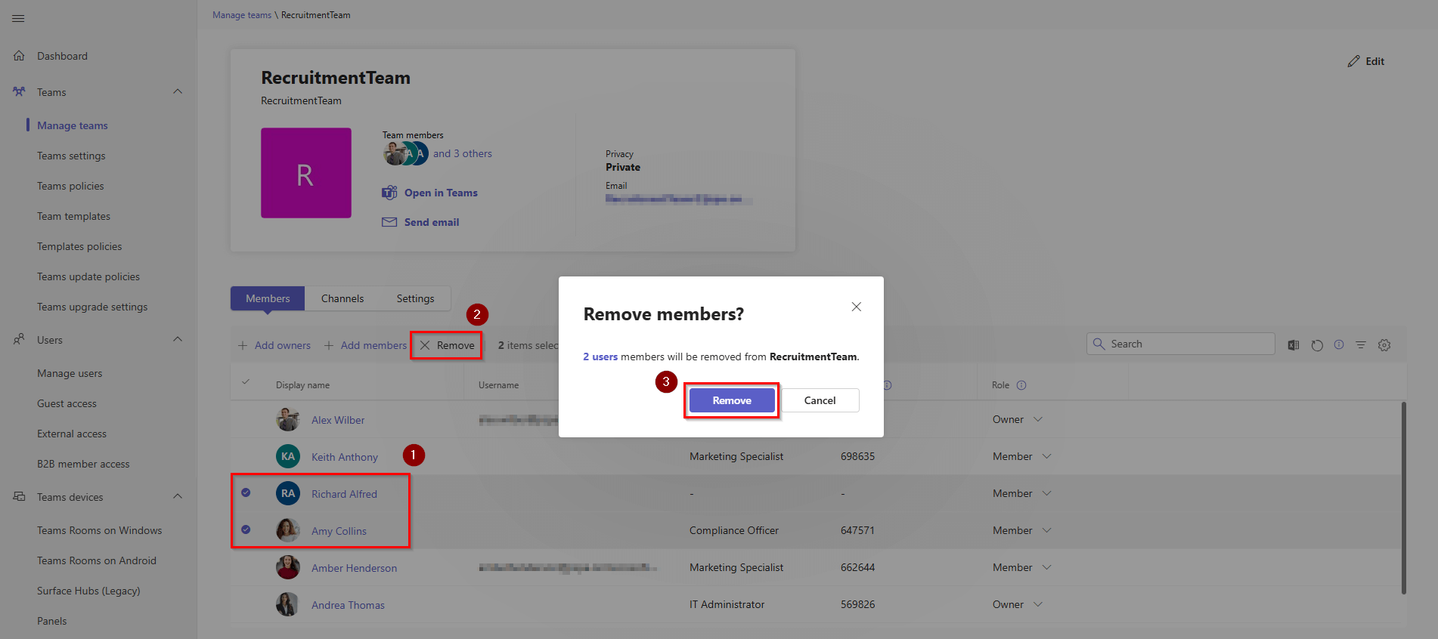1438x639 pixels.
Task: Collapse the Teams sidebar section
Action: 178,91
